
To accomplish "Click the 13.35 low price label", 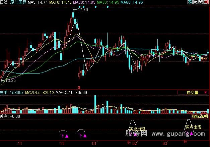I will click(11, 81).
